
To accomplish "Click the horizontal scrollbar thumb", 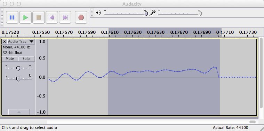I will [x=253, y=122].
